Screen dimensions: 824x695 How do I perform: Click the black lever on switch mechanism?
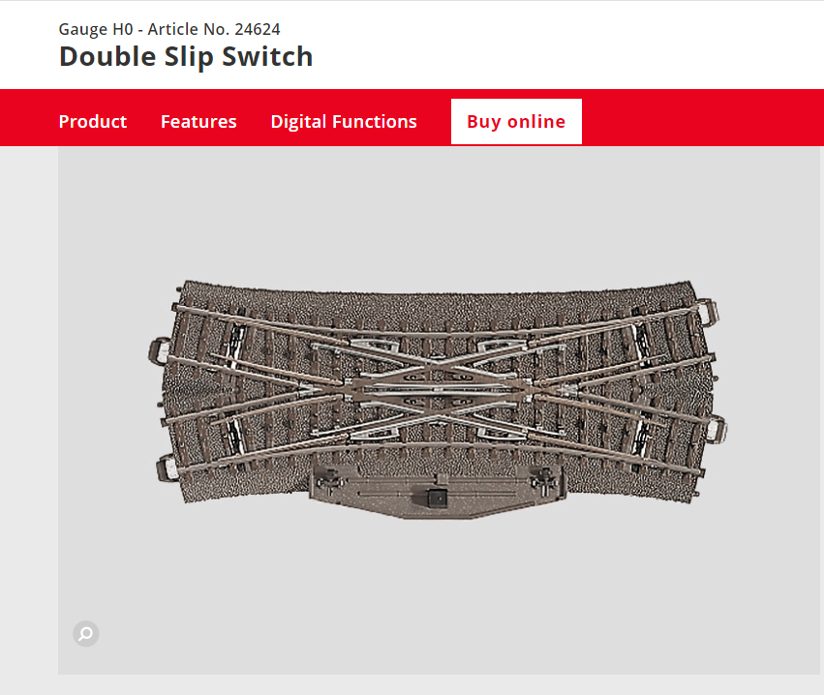436,497
